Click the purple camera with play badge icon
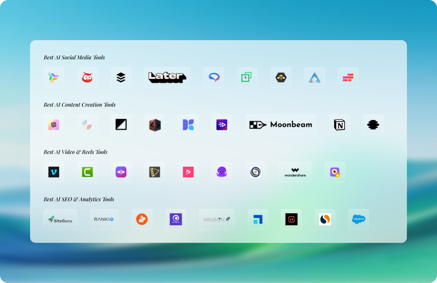 (x=335, y=172)
